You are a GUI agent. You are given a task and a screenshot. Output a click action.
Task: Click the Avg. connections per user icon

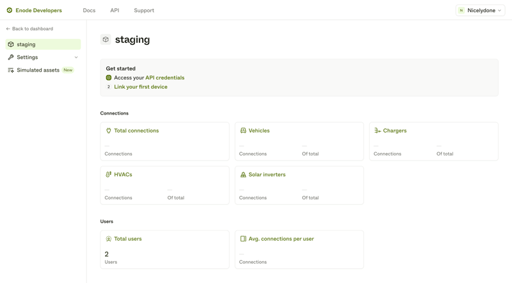point(243,239)
